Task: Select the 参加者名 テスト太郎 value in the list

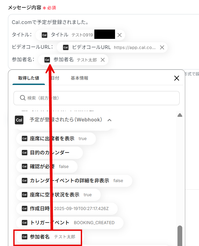Action: tap(50, 237)
